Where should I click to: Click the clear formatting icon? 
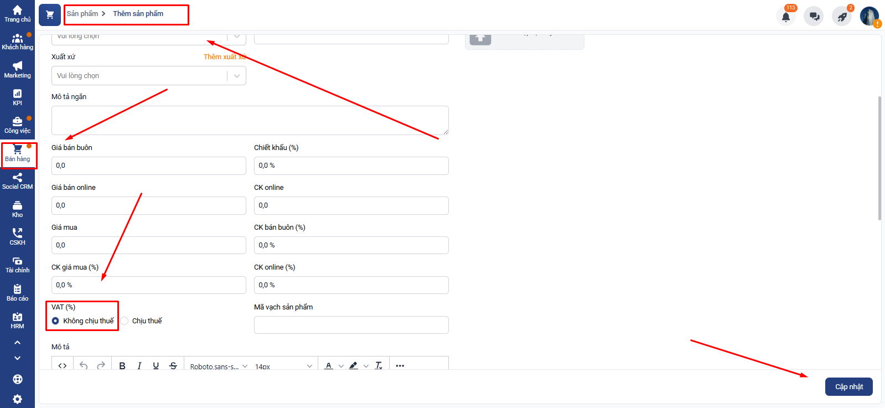(x=379, y=365)
